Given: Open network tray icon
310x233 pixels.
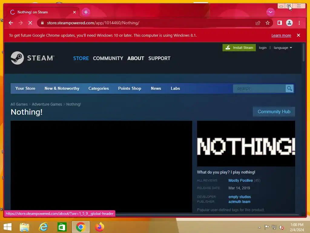Looking at the screenshot, I should (274, 227).
